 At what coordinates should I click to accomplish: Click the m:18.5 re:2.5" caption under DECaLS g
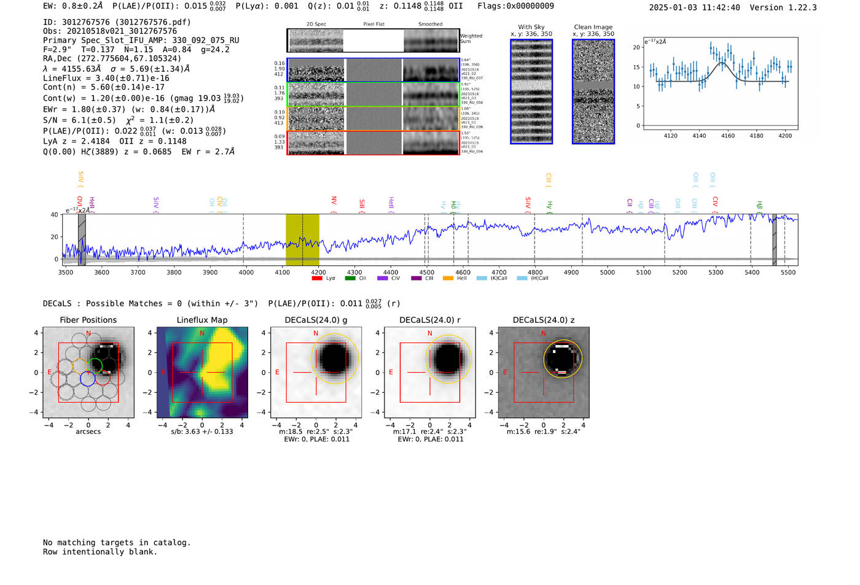coord(316,432)
